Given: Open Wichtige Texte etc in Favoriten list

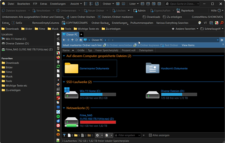Looking at the screenshot, I should click(14, 86).
